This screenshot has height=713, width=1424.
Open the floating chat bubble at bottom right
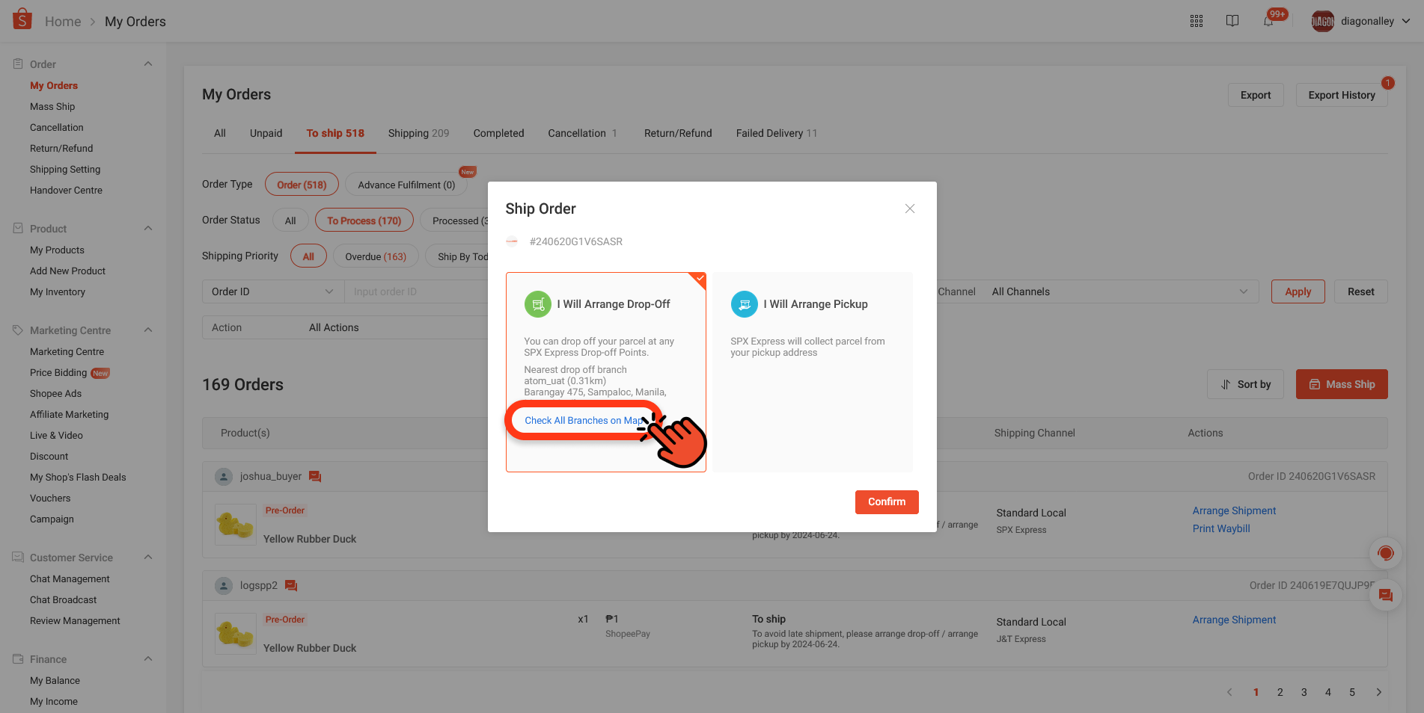coord(1385,596)
